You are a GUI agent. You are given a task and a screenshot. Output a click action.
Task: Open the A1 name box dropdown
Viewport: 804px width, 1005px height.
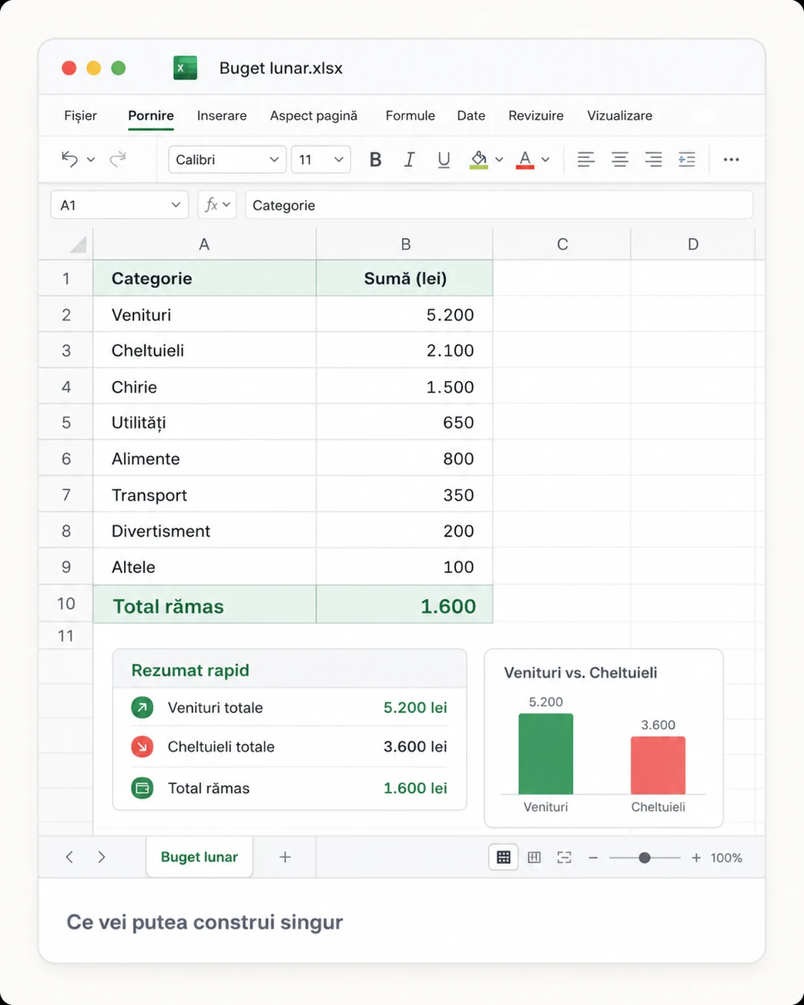(176, 205)
